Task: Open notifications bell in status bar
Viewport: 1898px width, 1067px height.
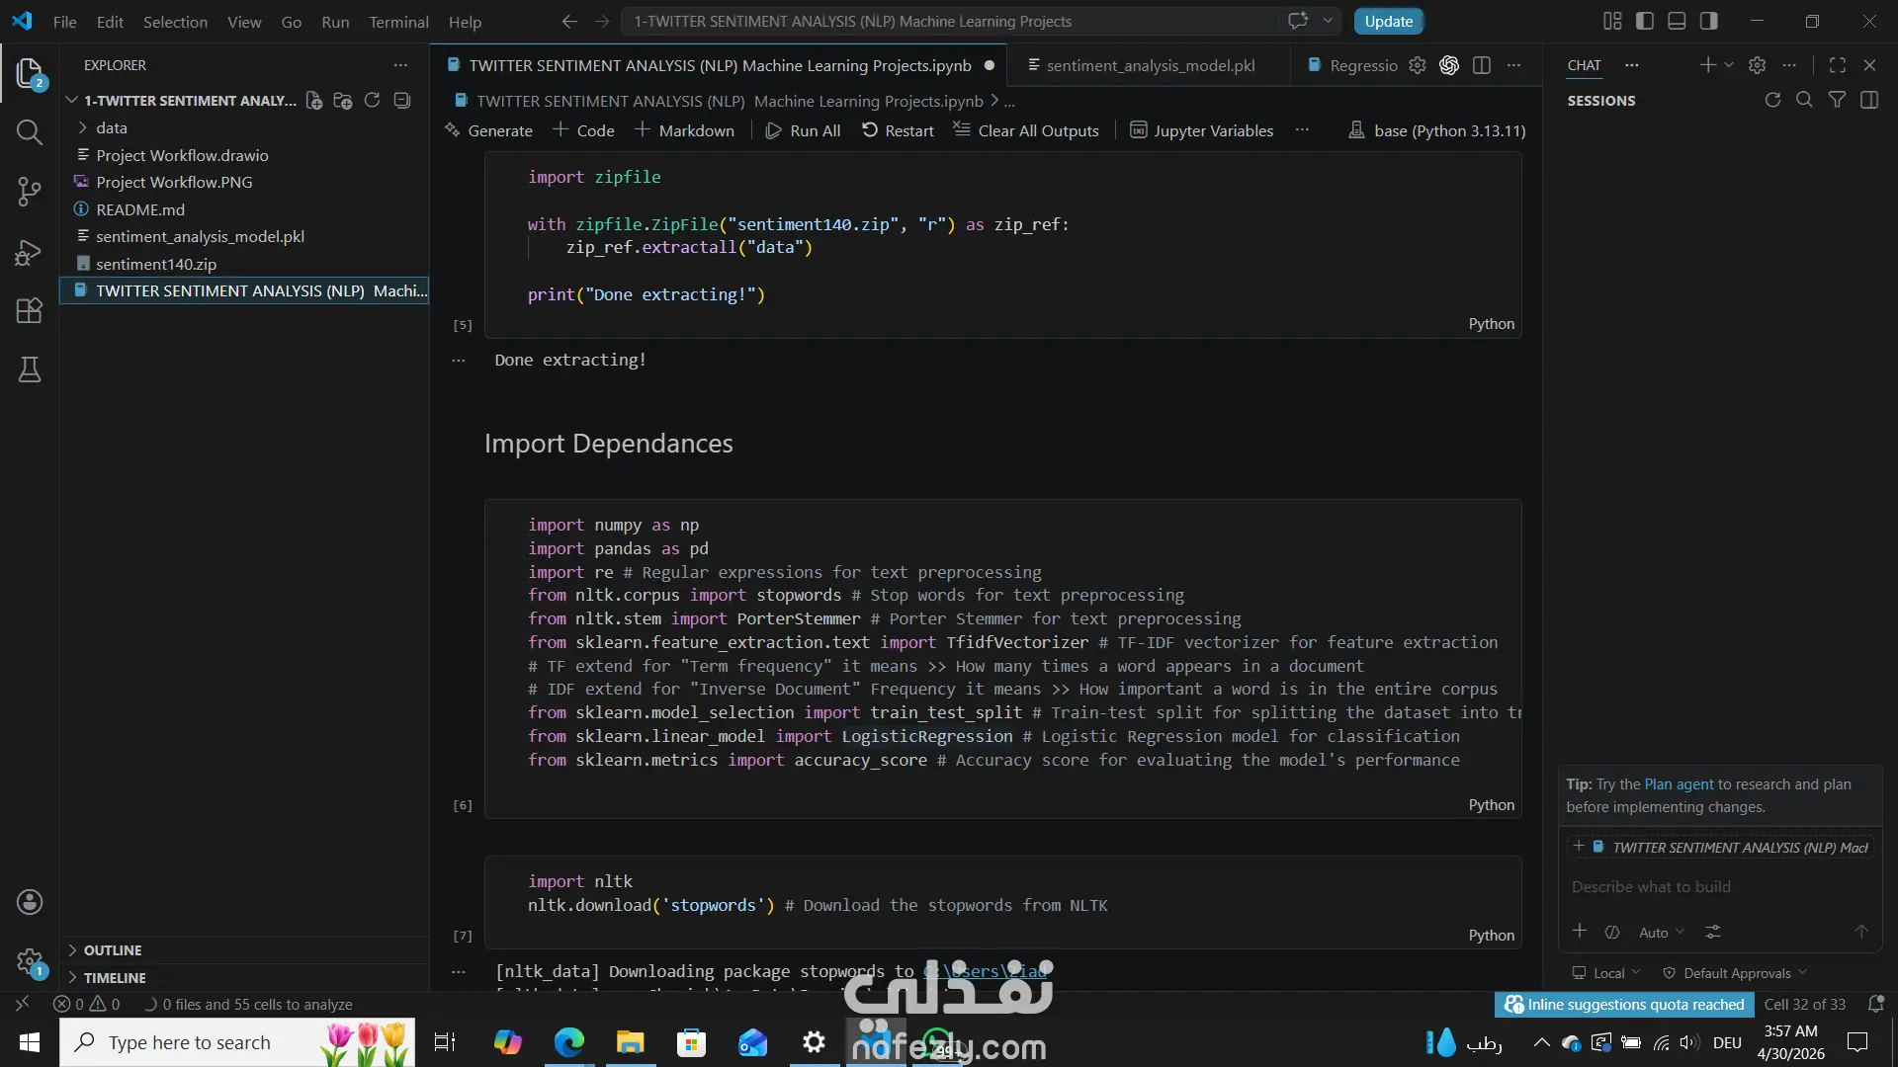Action: (x=1876, y=1004)
